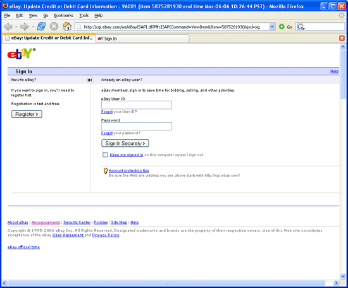Select the Update Credit or Debit Card tab
348x288 pixels.
49,38
